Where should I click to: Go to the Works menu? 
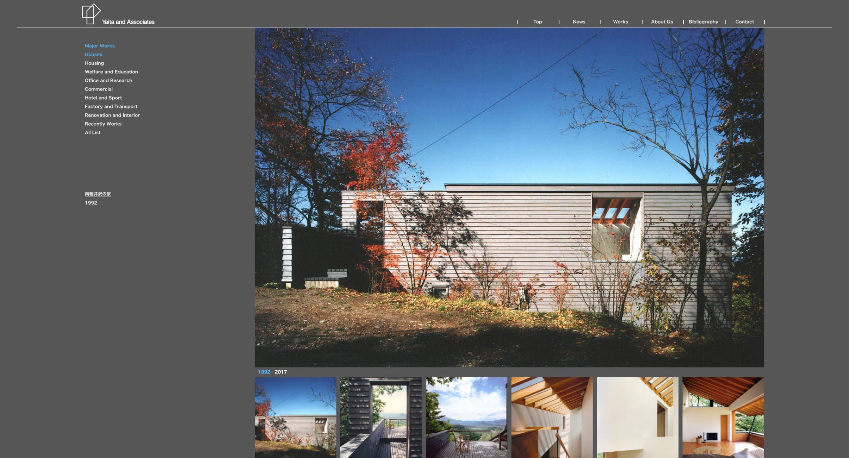(x=620, y=22)
